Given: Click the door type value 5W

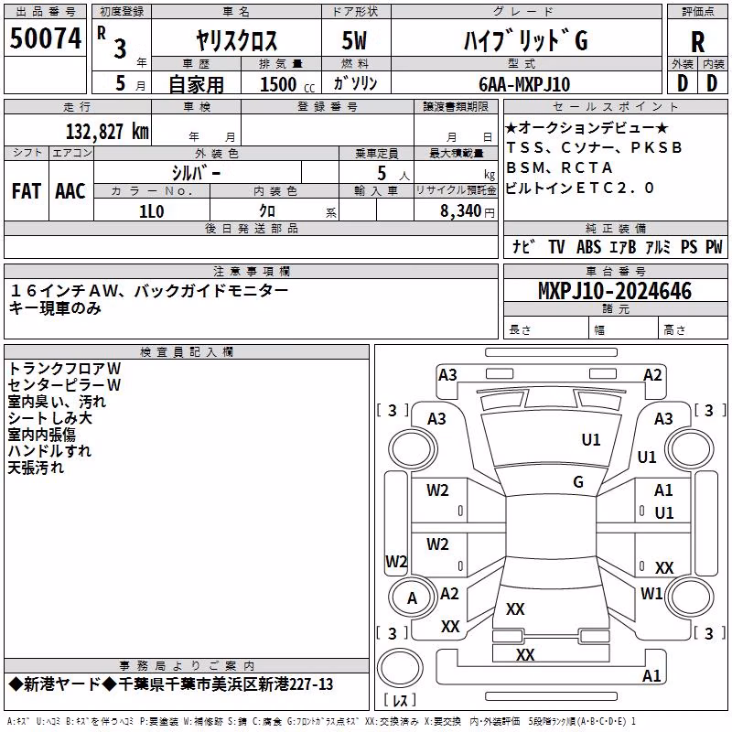Looking at the screenshot, I should (x=355, y=40).
